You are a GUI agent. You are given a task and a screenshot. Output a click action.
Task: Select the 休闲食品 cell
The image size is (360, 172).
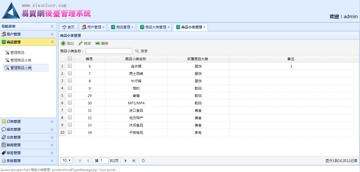[136, 125]
